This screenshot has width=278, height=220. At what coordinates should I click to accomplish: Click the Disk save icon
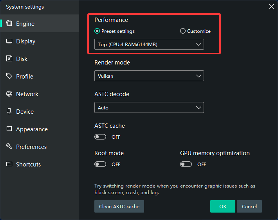(9, 59)
